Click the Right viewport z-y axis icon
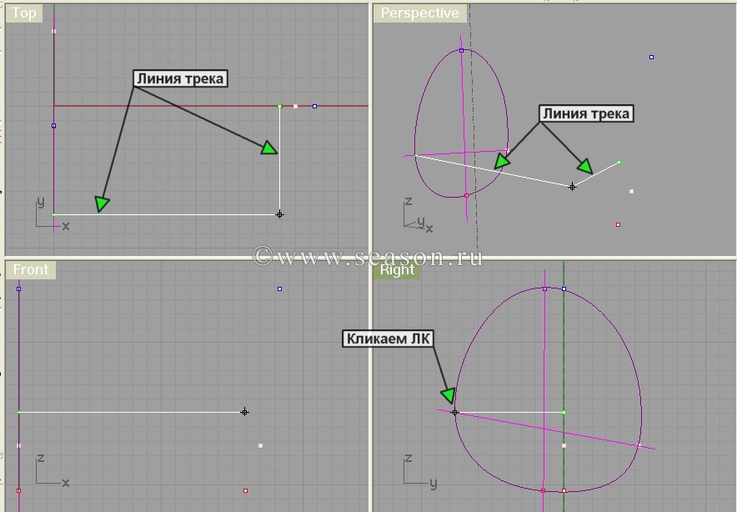The width and height of the screenshot is (737, 512). 419,472
